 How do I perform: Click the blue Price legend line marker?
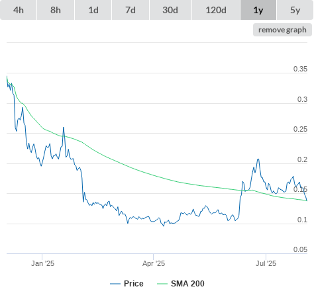(115, 284)
